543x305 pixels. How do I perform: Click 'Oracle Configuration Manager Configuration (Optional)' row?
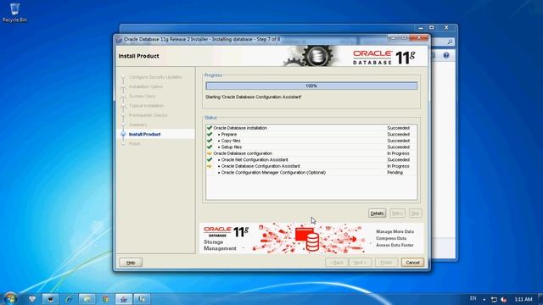pos(273,172)
